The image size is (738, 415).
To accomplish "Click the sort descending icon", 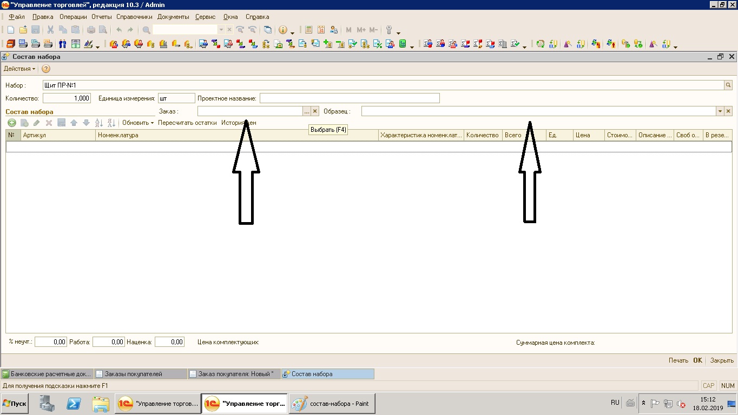I will pyautogui.click(x=111, y=123).
